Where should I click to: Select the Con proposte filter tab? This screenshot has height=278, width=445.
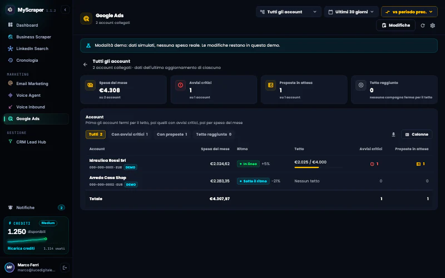[172, 135]
